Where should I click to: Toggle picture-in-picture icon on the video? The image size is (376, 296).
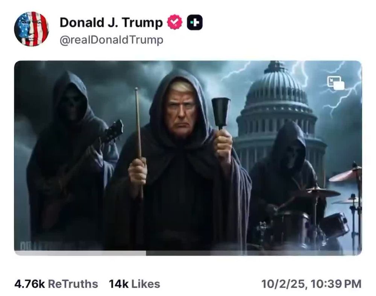(x=336, y=83)
